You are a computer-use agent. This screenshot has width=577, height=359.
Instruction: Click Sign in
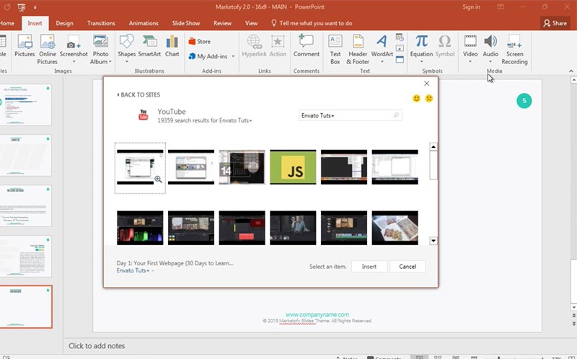tap(471, 7)
